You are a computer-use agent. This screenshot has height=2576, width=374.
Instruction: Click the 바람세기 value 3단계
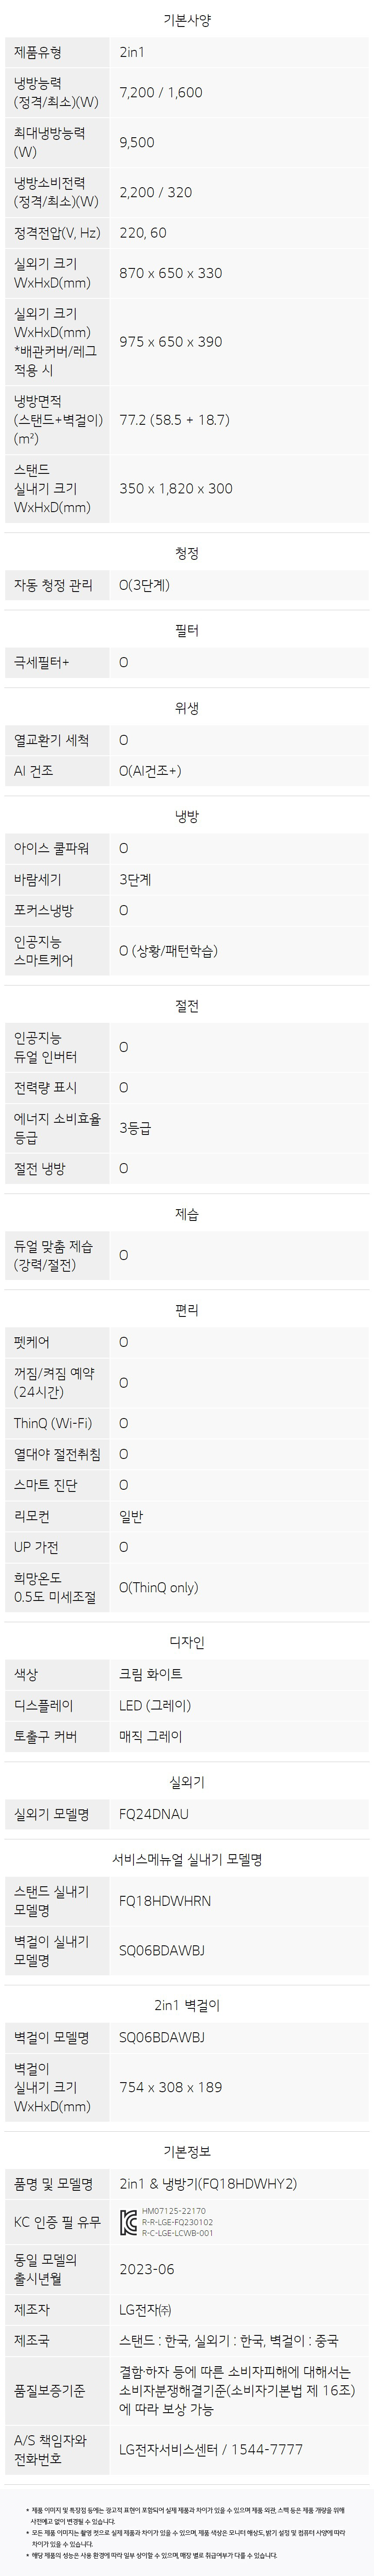pos(135,880)
